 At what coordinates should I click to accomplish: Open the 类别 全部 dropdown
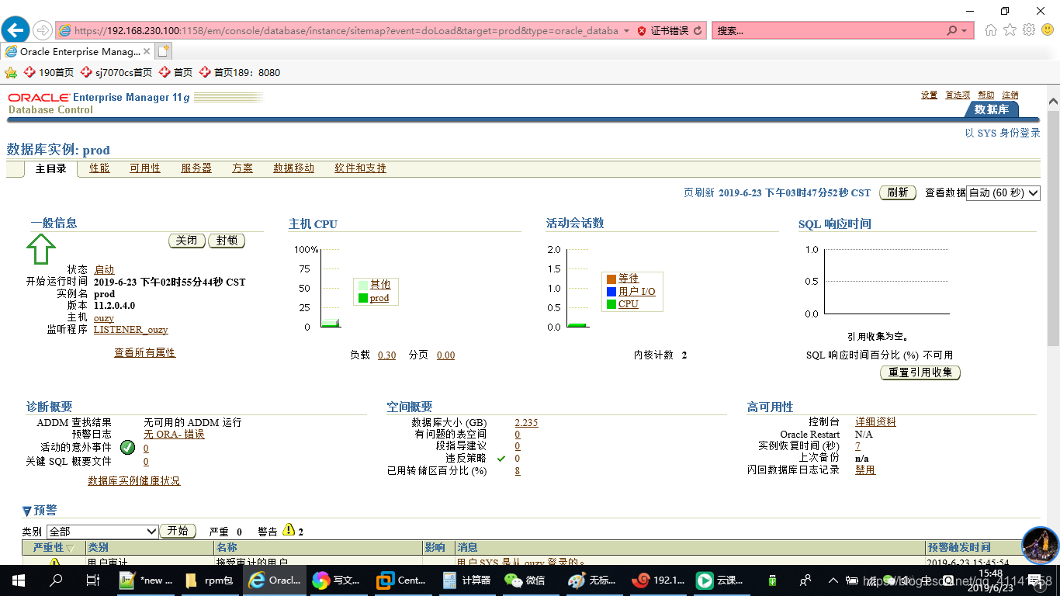(102, 532)
